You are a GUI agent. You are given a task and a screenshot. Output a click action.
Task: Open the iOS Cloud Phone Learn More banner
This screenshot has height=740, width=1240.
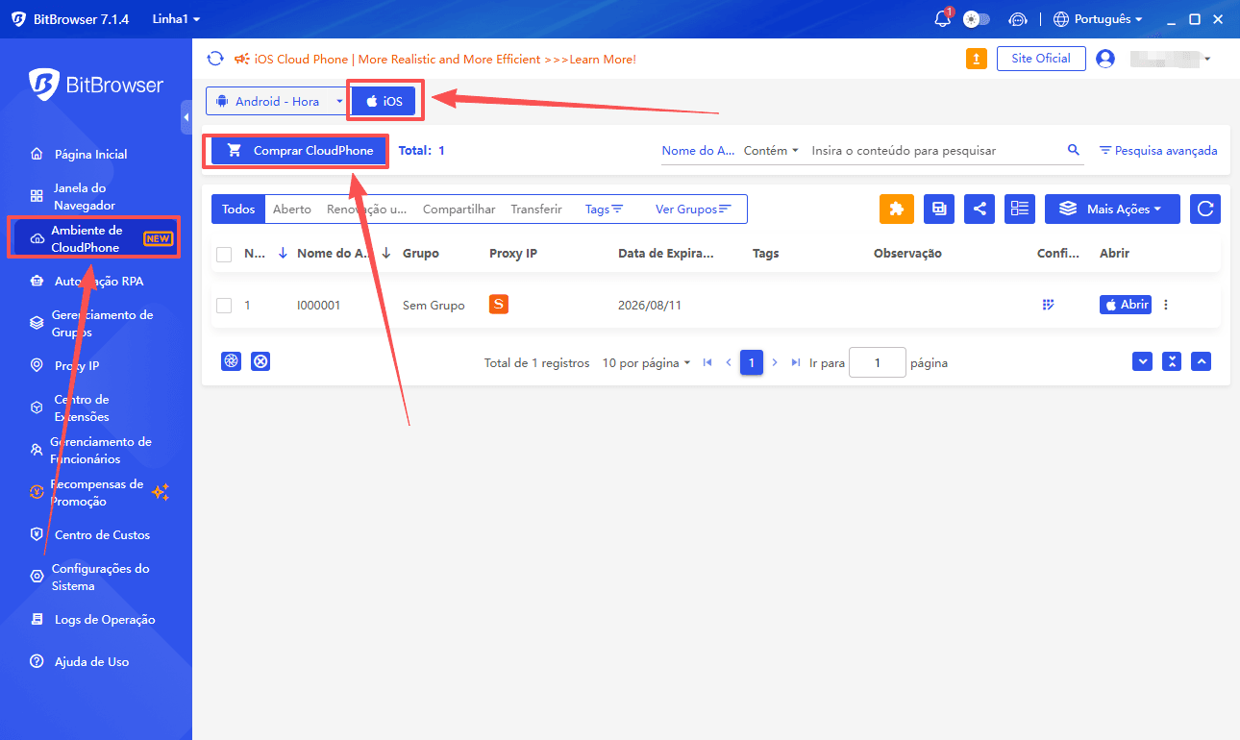(x=435, y=59)
